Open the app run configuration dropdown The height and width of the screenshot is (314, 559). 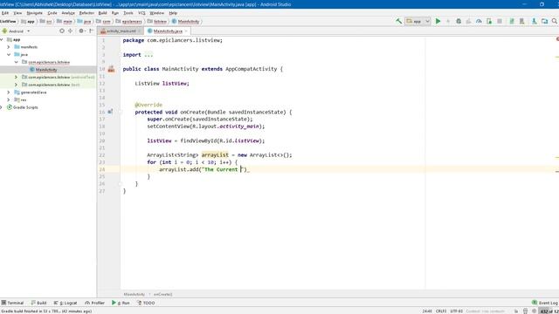pyautogui.click(x=418, y=21)
